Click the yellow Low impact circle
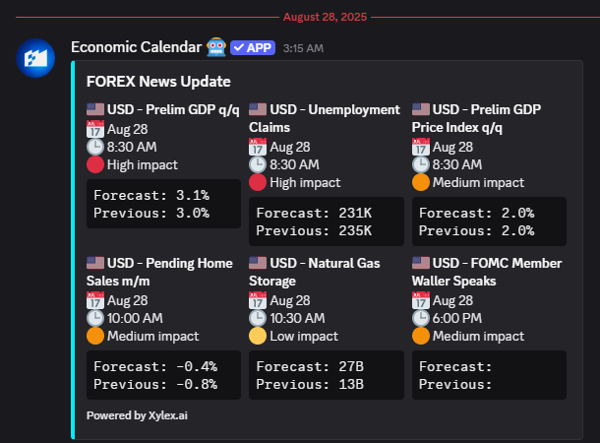The width and height of the screenshot is (600, 443). coord(258,336)
